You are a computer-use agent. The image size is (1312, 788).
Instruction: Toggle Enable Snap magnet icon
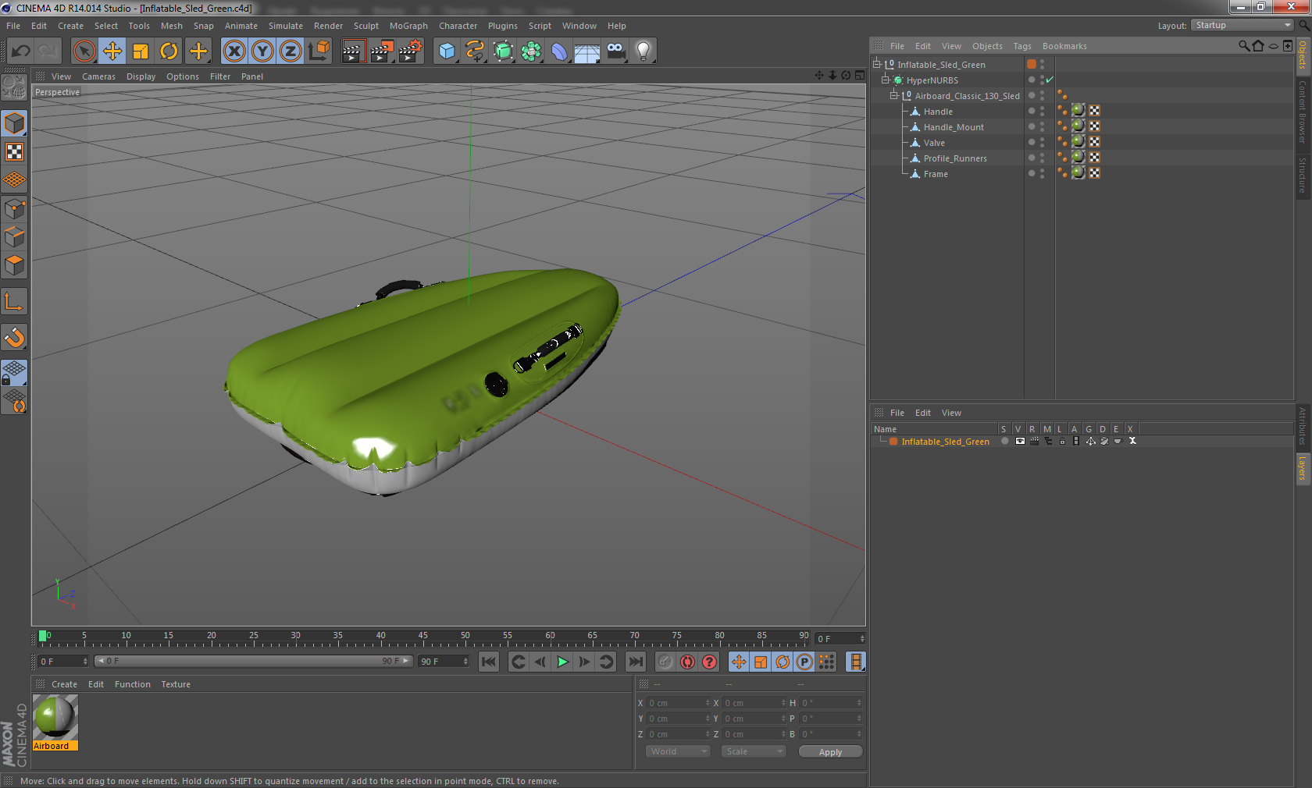click(15, 337)
